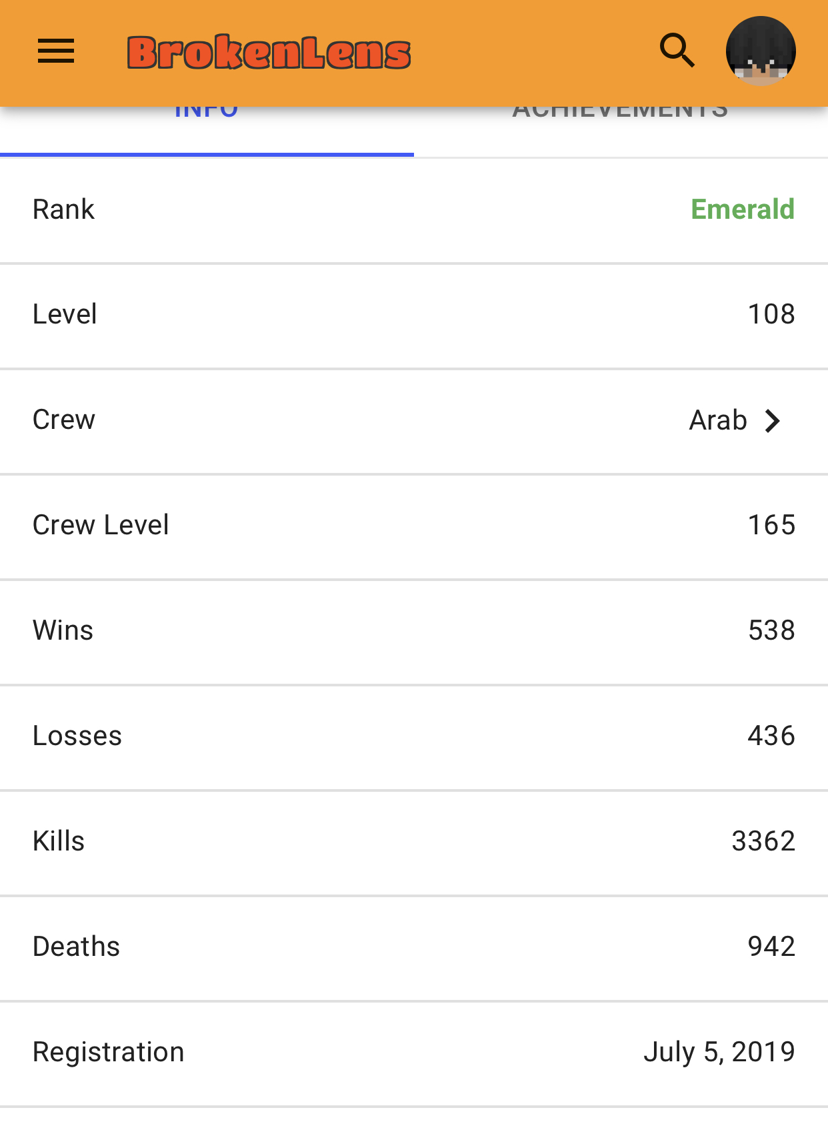Expand the Crew chevron arrow
Screen dimensions: 828x1130
(773, 421)
